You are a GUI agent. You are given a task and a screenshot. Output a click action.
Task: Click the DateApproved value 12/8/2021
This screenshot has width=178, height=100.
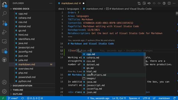click(93, 30)
